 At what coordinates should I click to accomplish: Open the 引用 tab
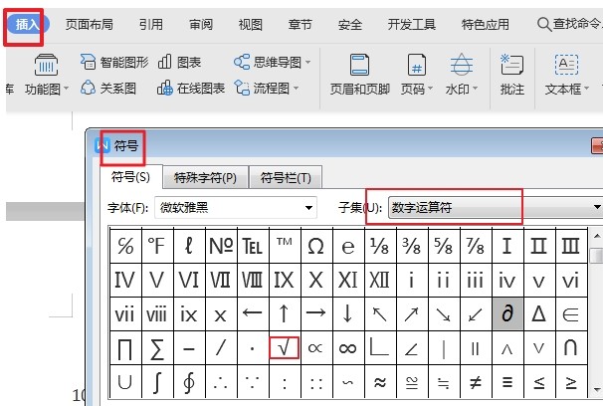151,25
